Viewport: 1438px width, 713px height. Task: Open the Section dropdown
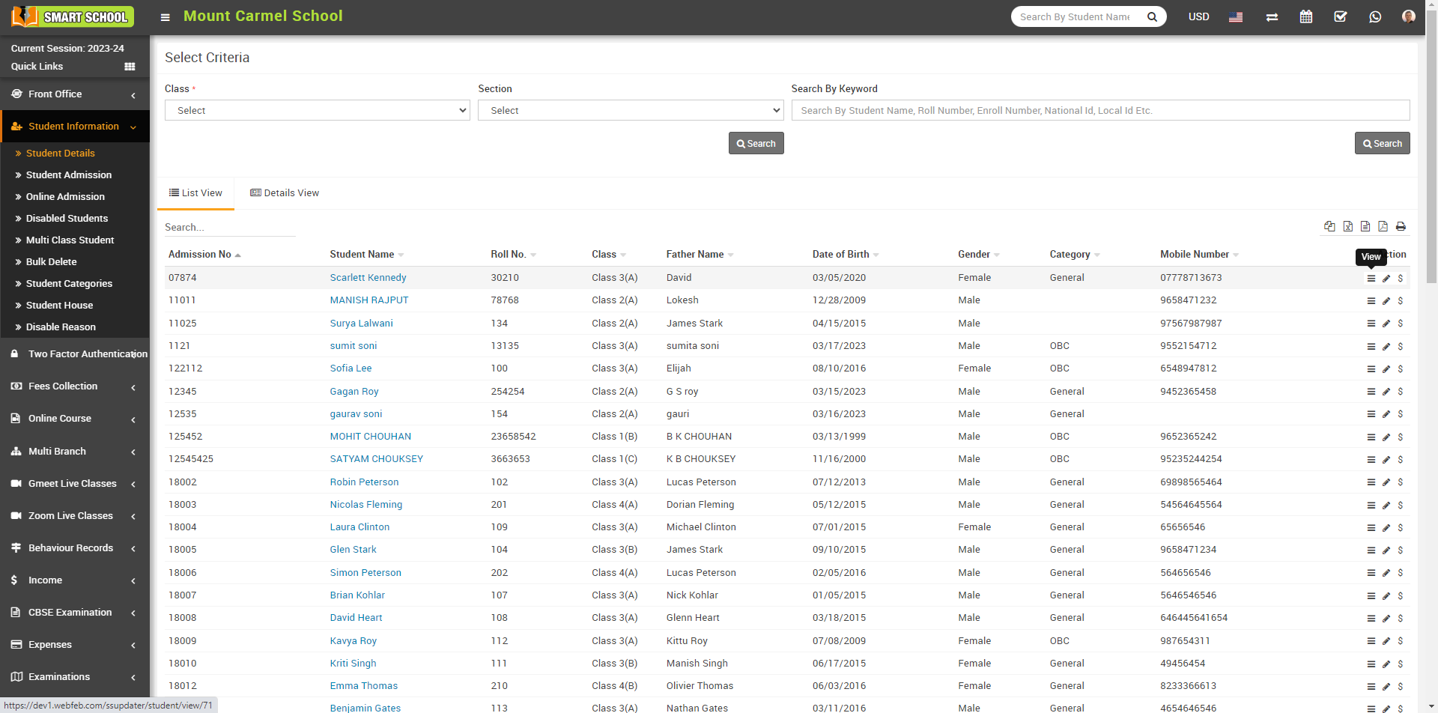tap(631, 110)
